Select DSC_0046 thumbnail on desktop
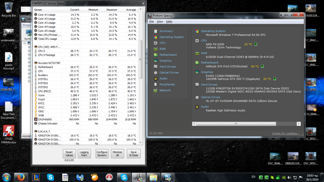Viewport: 324px width, 182px height. (x=275, y=159)
